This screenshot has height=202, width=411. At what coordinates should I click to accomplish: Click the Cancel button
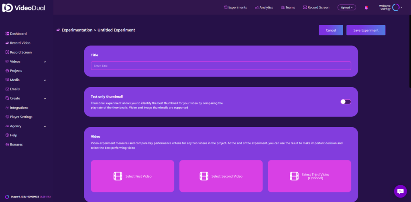(331, 30)
